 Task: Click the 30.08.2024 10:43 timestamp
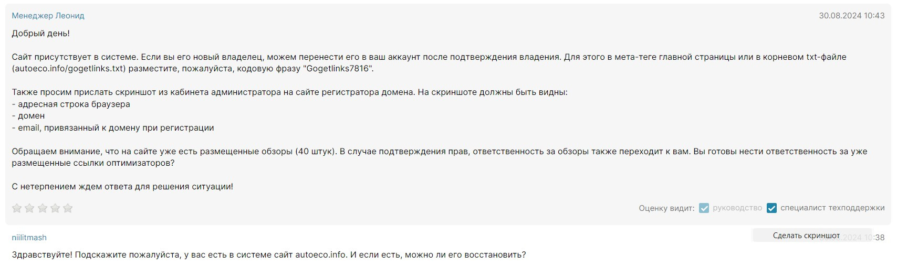click(851, 16)
